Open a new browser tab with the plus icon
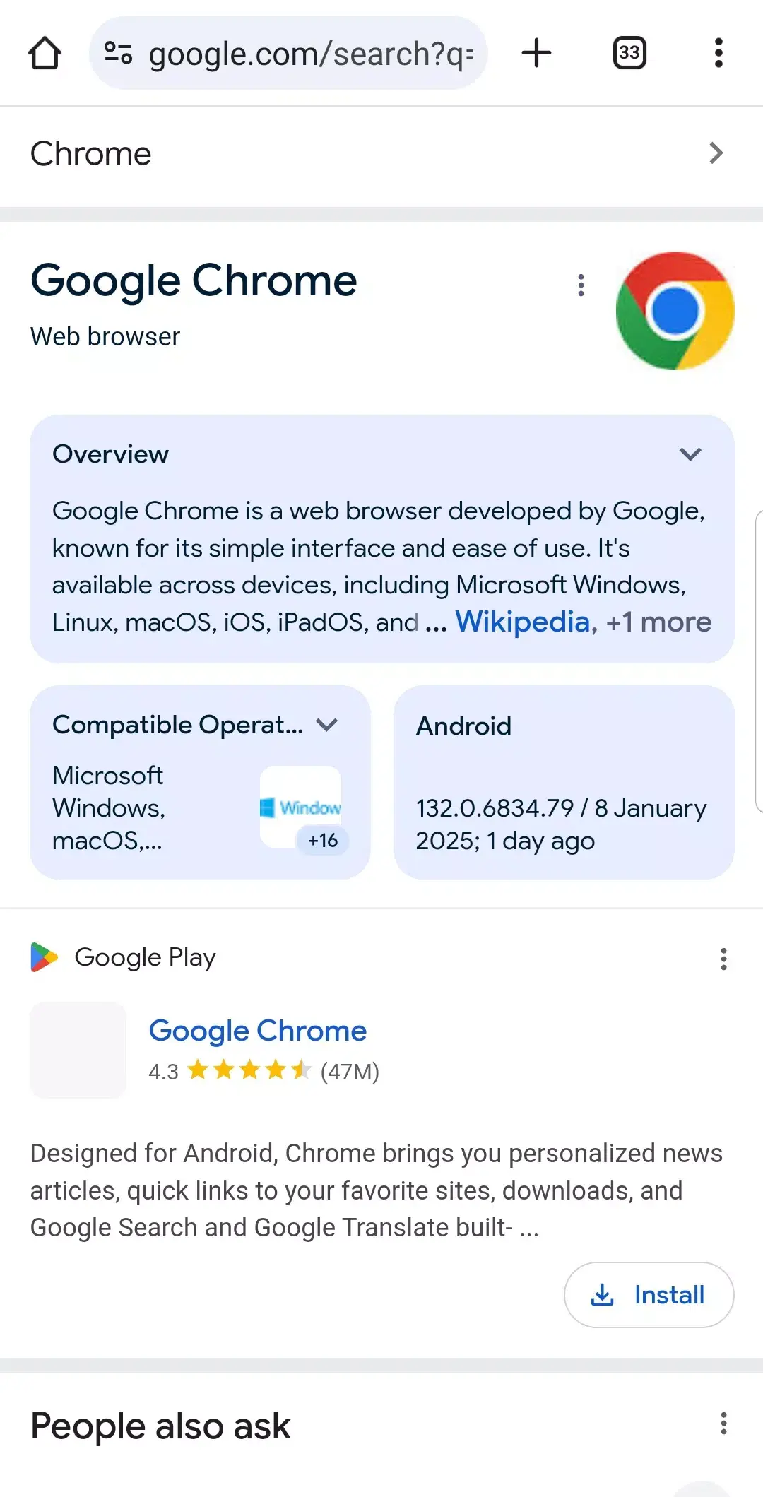 tap(536, 53)
